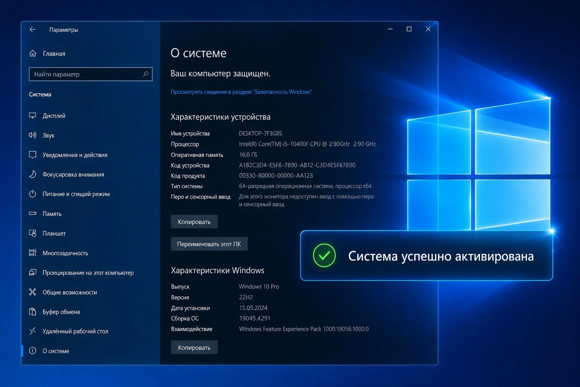
Task: Click the device code A1B2C3D4-E5F6-7890-AB12-C3D4E5F67890
Action: coord(297,165)
